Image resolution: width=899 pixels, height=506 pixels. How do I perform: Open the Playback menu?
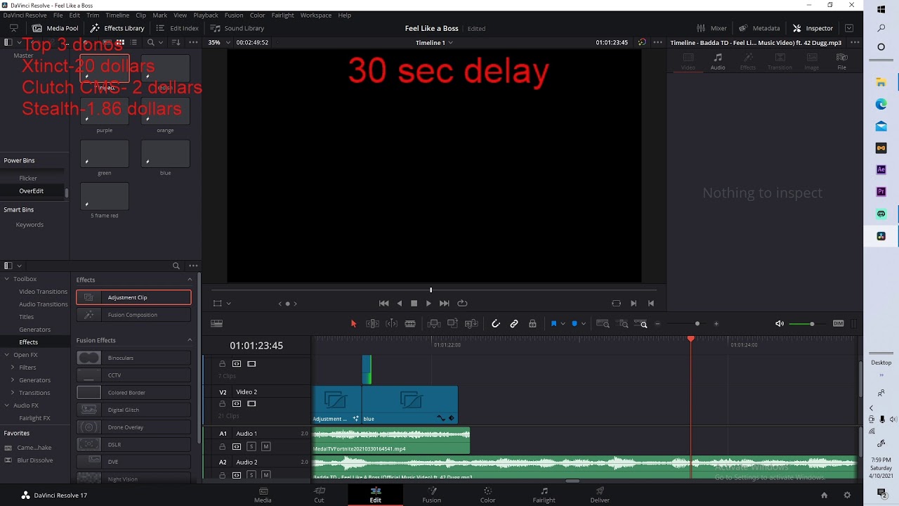click(206, 15)
